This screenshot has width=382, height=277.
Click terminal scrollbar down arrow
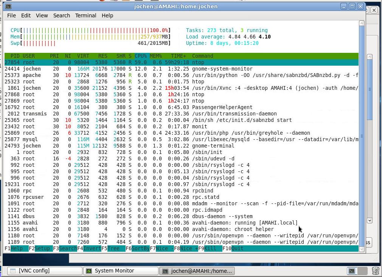coord(362,249)
